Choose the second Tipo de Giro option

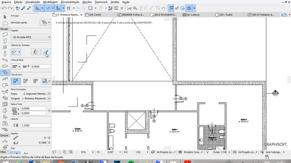tap(25, 81)
